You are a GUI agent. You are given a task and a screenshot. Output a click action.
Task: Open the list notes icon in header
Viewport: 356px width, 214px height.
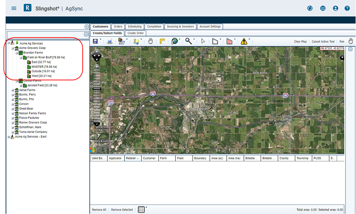[323, 8]
